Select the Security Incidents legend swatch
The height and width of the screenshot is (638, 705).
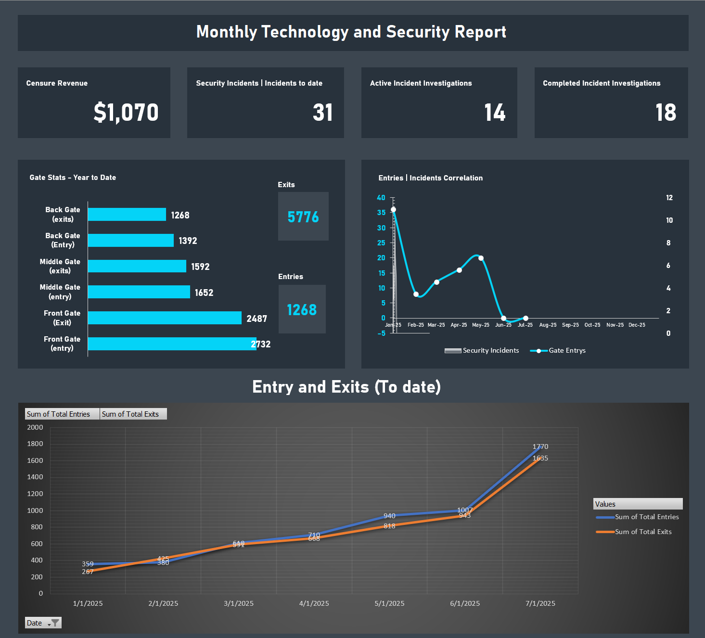pyautogui.click(x=453, y=351)
